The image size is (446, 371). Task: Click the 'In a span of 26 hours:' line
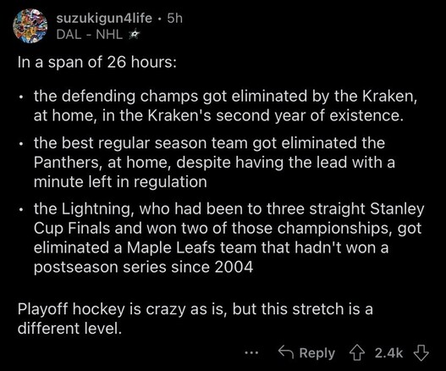tap(97, 62)
